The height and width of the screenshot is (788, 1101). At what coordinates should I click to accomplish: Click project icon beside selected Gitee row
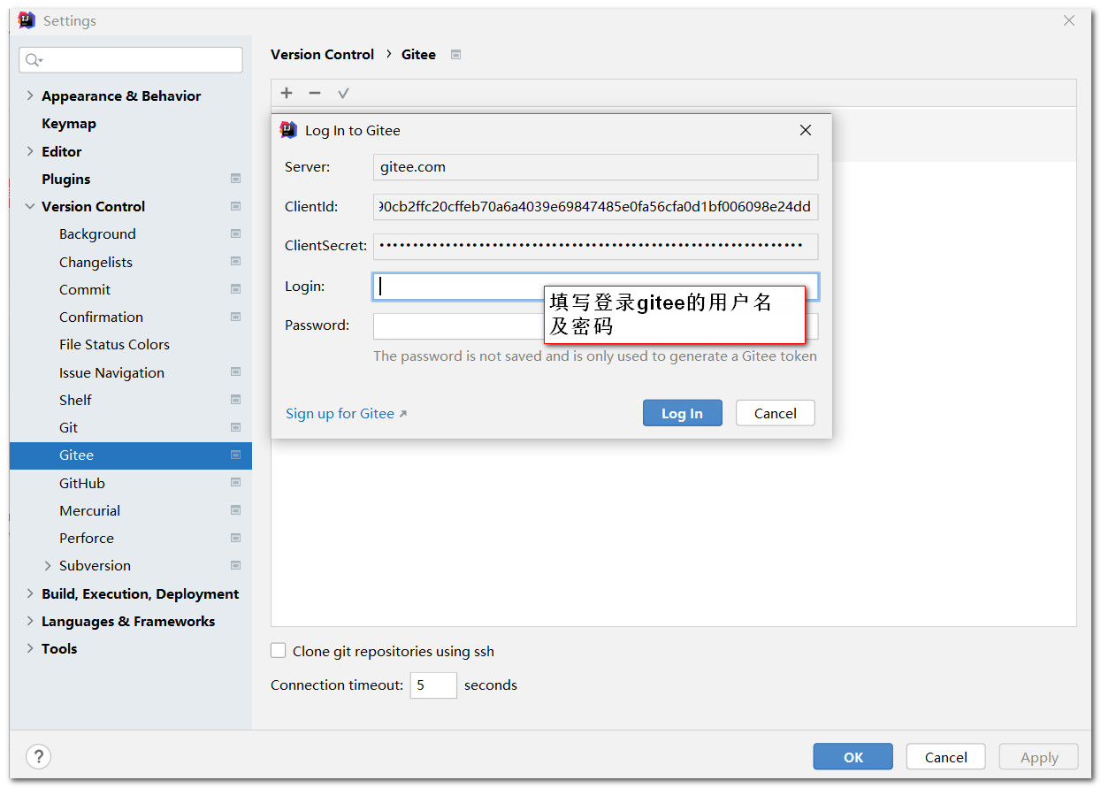[235, 455]
